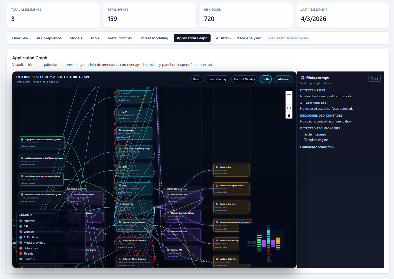This screenshot has height=279, width=394.
Task: Select the AI Assessment Engine icon in Workers Cluster
Action: click(x=71, y=194)
